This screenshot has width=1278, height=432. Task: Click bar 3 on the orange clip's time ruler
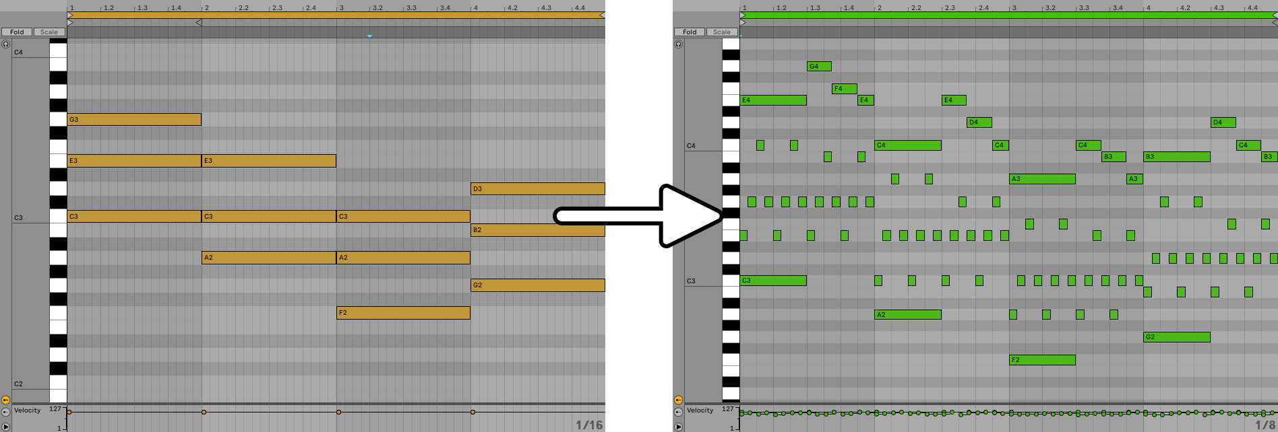click(x=341, y=8)
